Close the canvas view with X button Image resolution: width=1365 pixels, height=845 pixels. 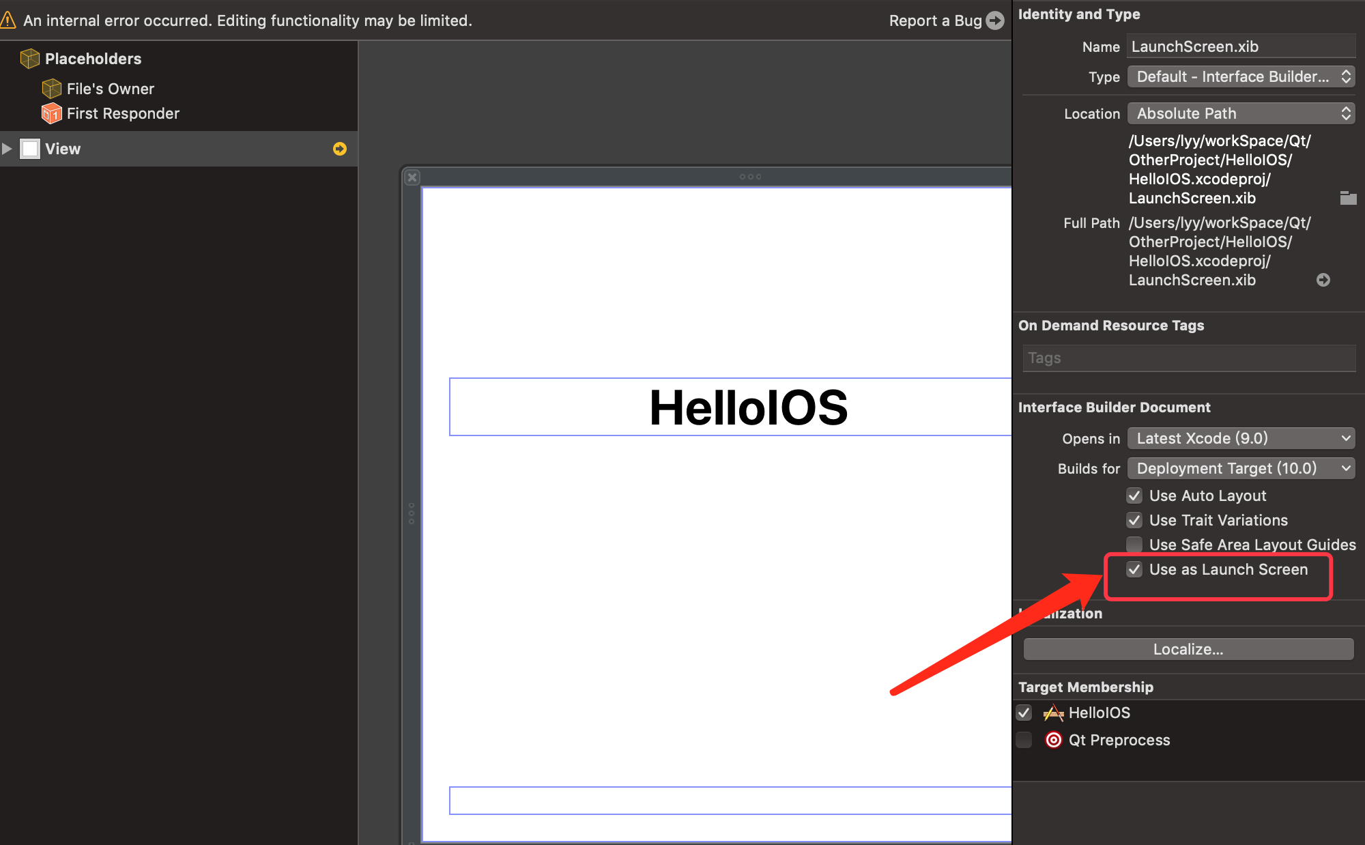(412, 177)
